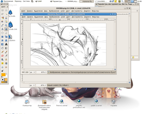
Task: Open Файл menu in morevna-fly.xcf window
Action: pos(23,17)
